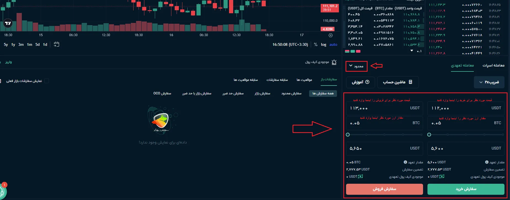Tick the نمایش سفارشات بازار فعلی checkbox
510x200 pixels.
tap(47, 81)
